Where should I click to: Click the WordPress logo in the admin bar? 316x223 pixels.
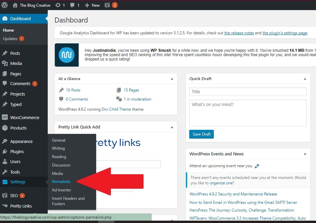click(4, 5)
